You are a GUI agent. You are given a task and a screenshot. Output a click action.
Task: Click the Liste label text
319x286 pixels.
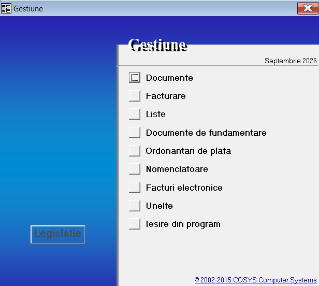pos(156,114)
